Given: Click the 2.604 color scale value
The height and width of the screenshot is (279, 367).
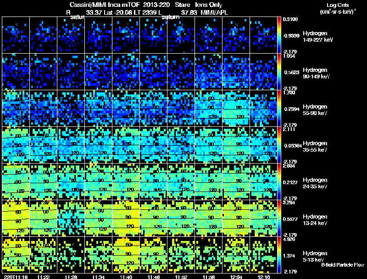Looking at the screenshot, I should point(289,166).
